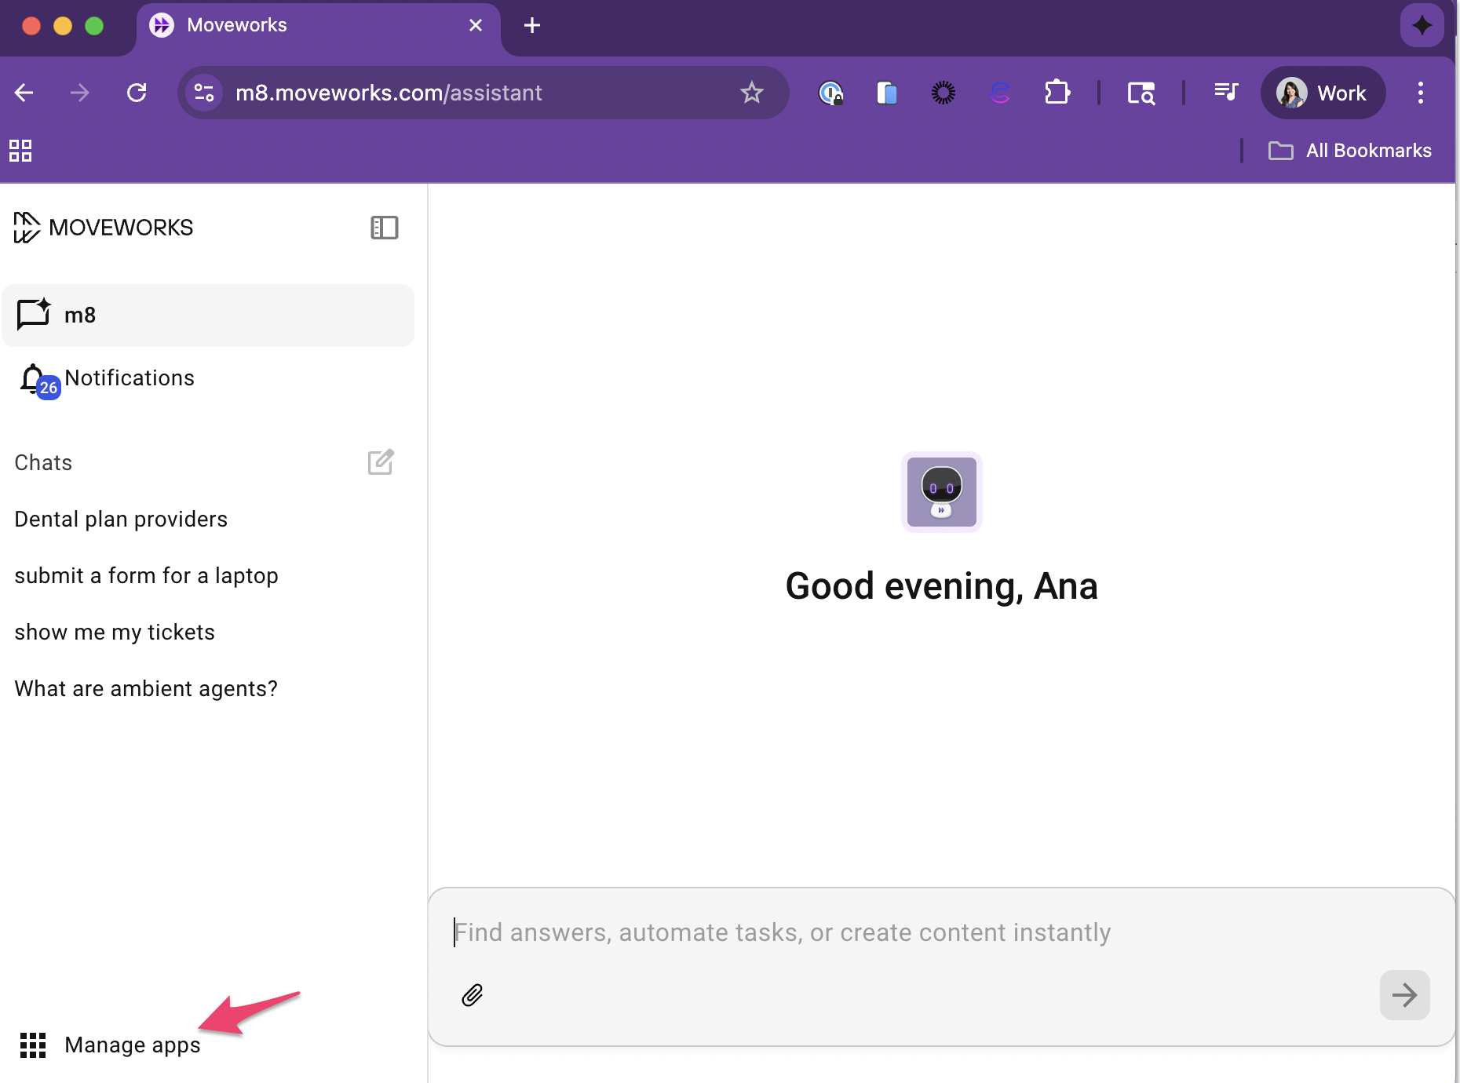Viewport: 1460px width, 1083px height.
Task: Reload the Moveworks page
Action: click(x=137, y=93)
